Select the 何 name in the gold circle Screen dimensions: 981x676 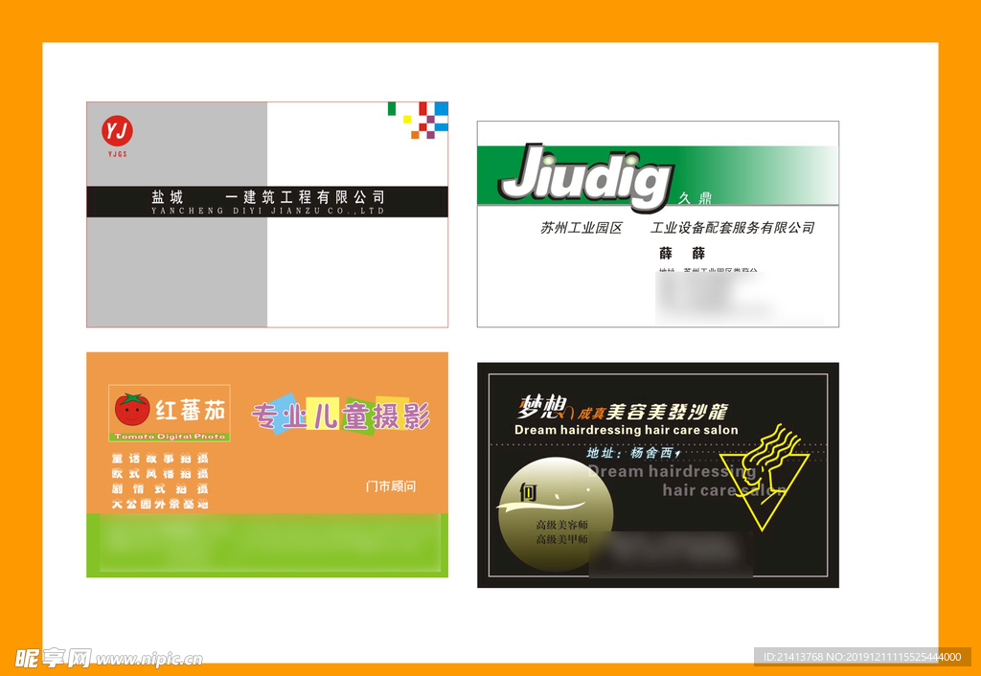529,493
